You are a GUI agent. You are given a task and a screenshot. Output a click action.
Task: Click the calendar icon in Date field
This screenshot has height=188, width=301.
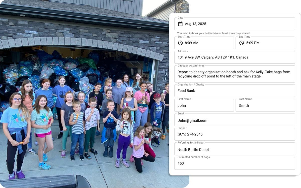coord(180,24)
